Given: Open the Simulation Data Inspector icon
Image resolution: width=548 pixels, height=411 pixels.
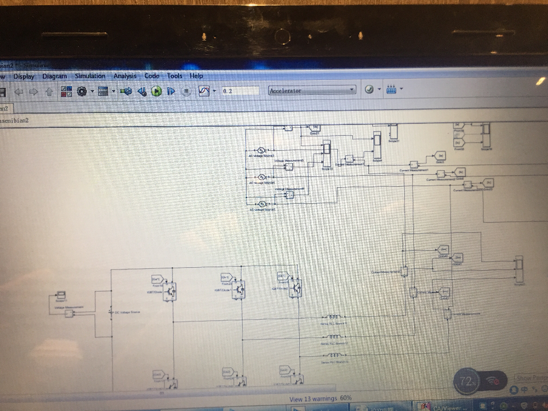Looking at the screenshot, I should 204,91.
